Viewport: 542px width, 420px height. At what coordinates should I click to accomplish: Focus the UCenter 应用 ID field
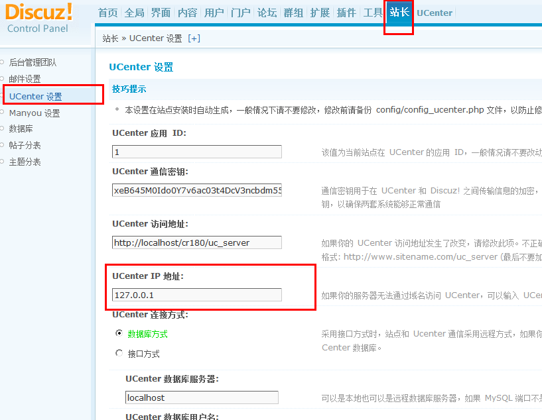[x=196, y=152]
